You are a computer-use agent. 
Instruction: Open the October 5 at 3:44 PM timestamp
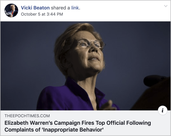(x=42, y=14)
